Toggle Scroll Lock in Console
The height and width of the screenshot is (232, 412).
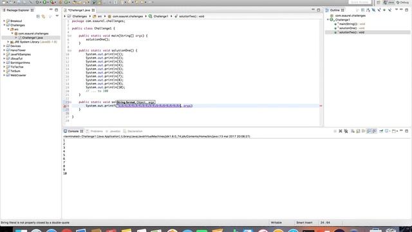click(358, 131)
